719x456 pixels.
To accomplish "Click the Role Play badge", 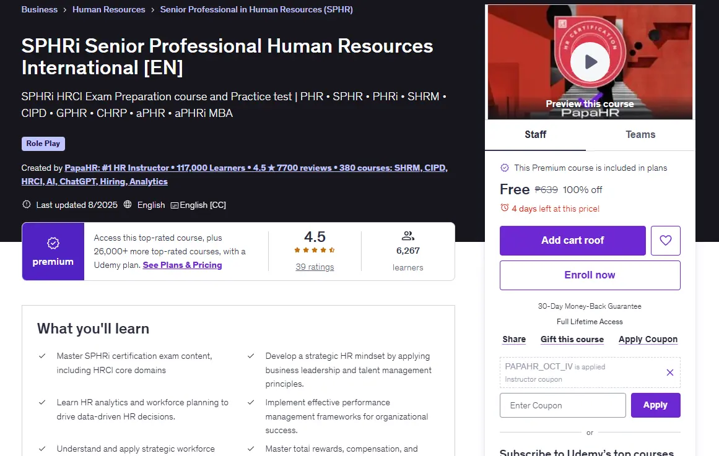I will (43, 144).
